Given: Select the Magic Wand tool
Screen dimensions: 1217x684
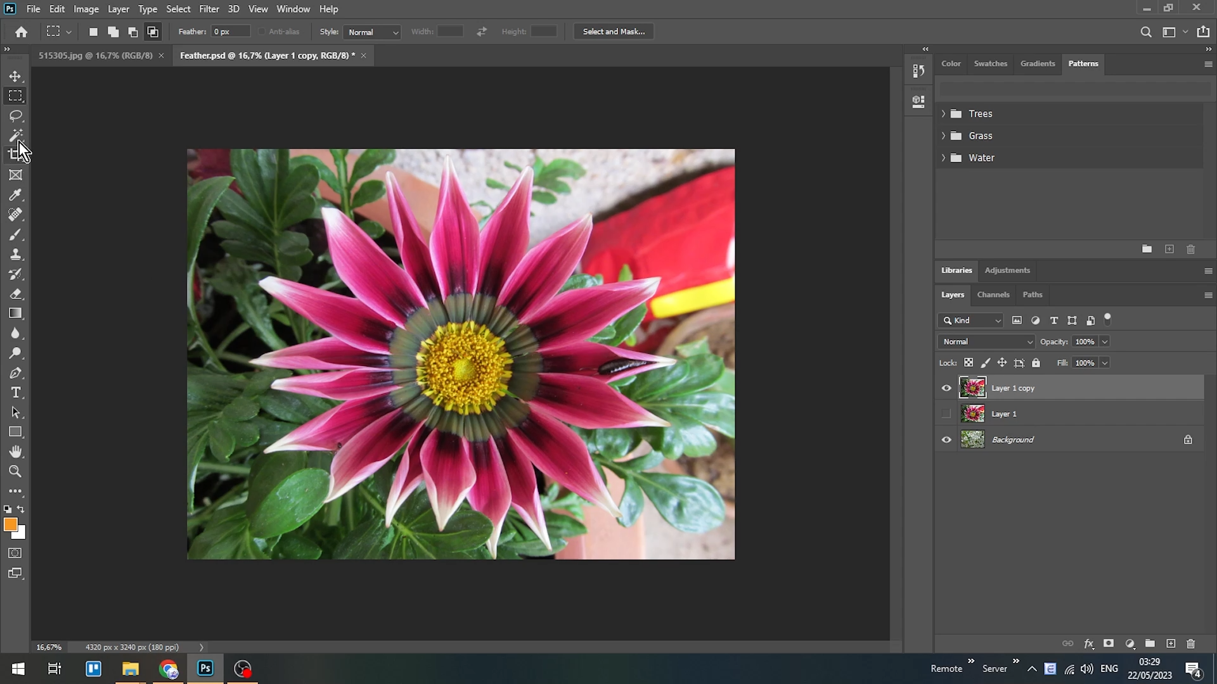Looking at the screenshot, I should pos(16,135).
